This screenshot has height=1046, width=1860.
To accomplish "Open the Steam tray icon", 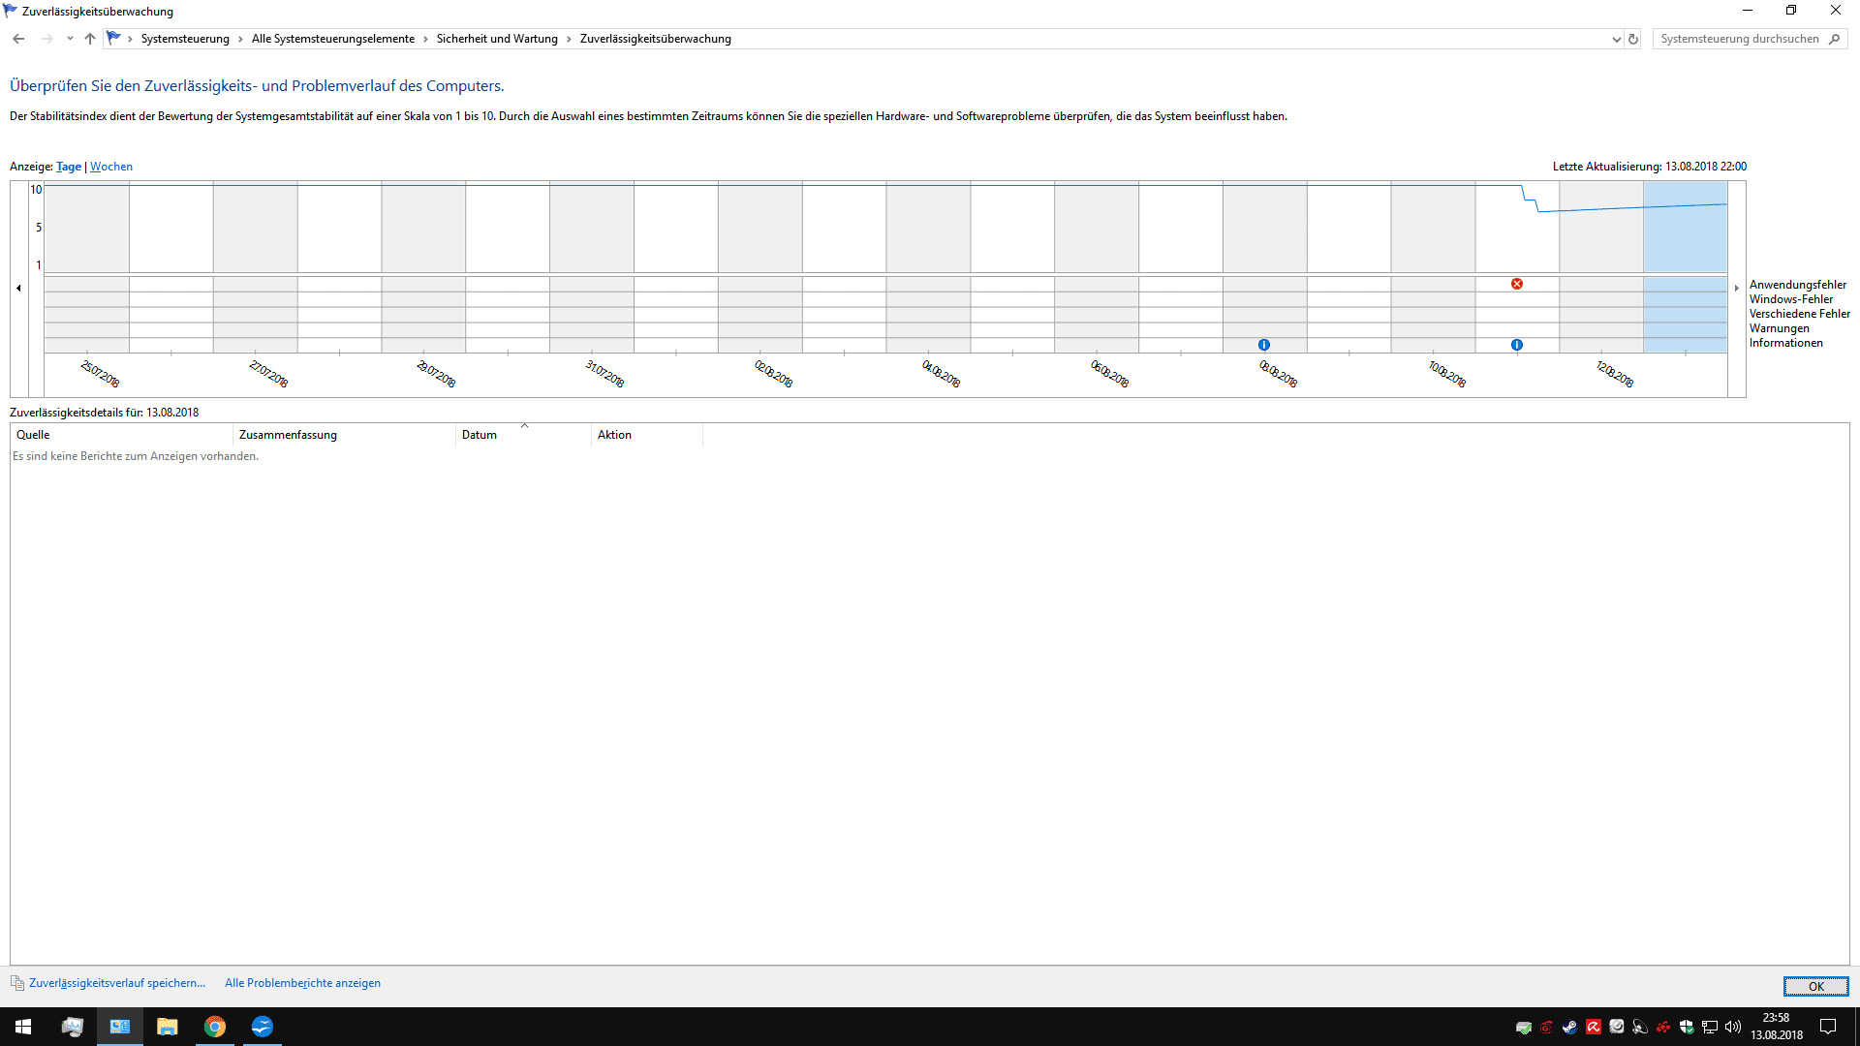I will click(x=1570, y=1027).
